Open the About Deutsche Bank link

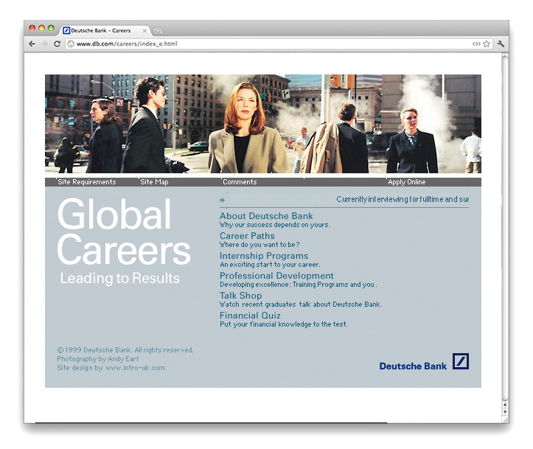tap(266, 216)
